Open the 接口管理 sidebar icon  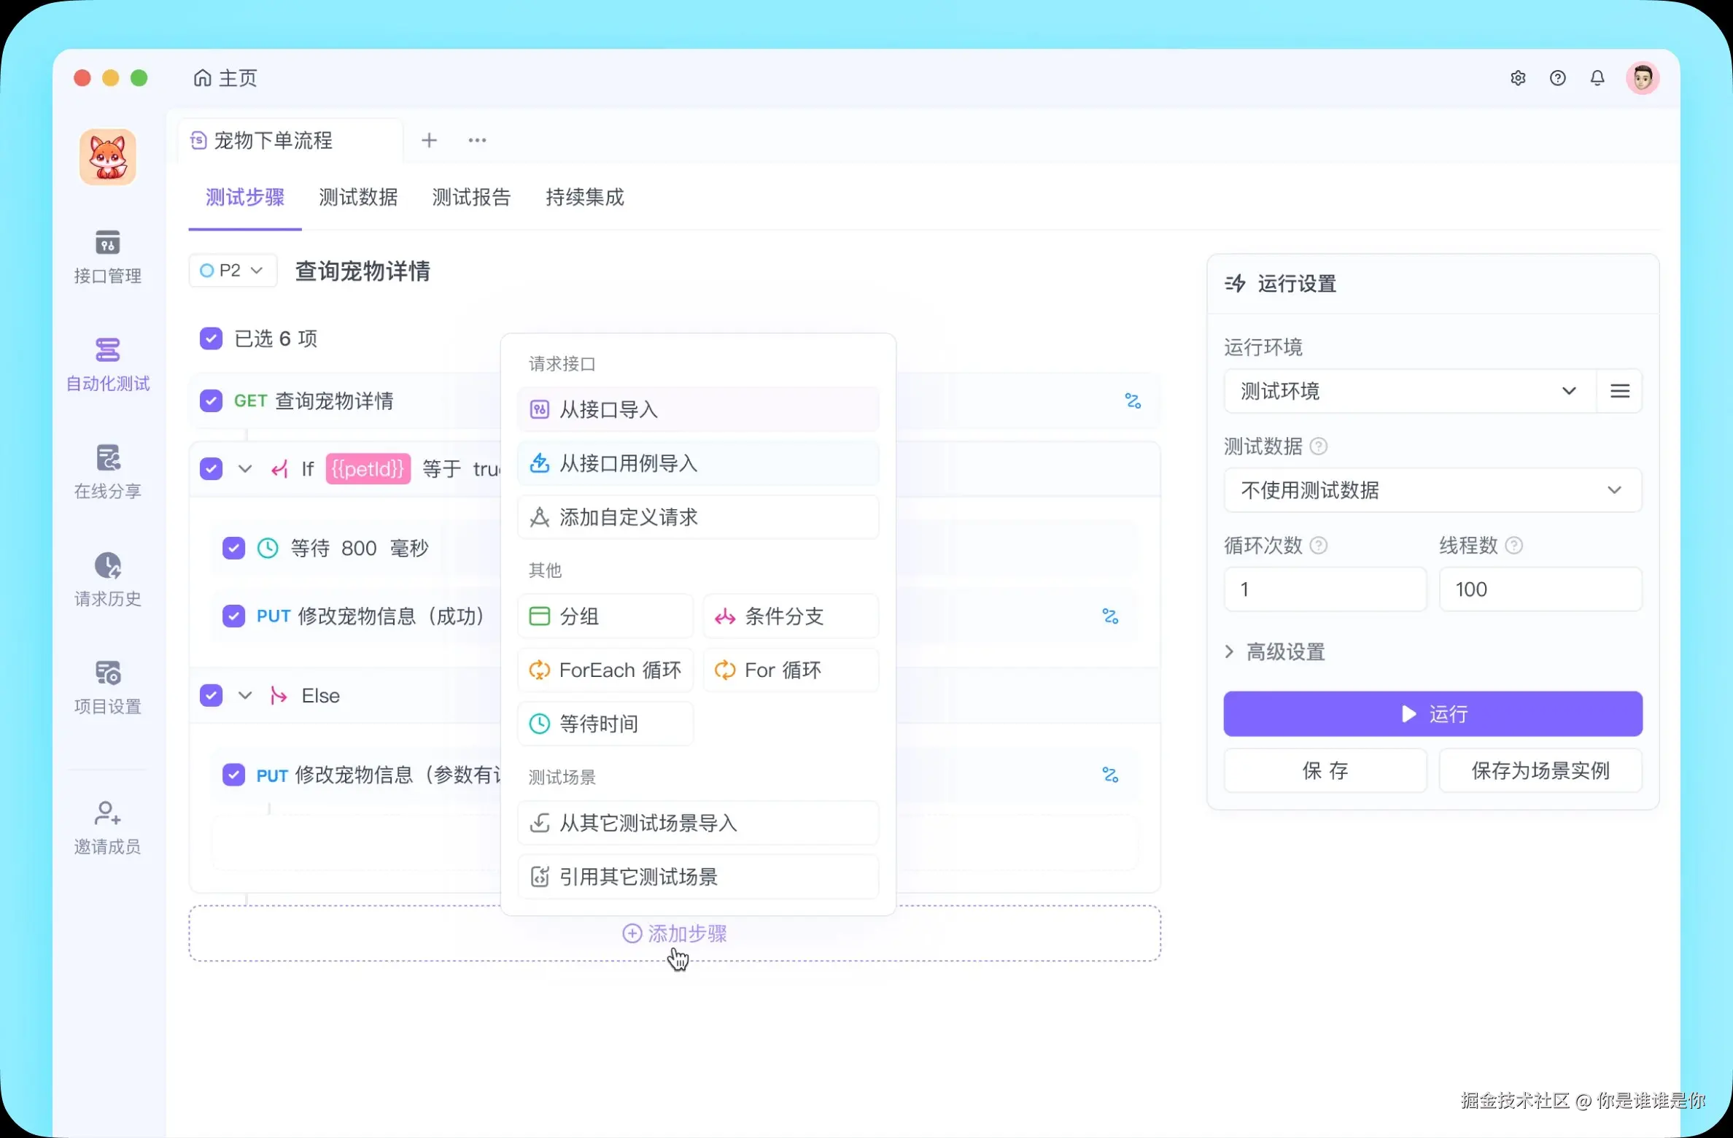point(107,257)
